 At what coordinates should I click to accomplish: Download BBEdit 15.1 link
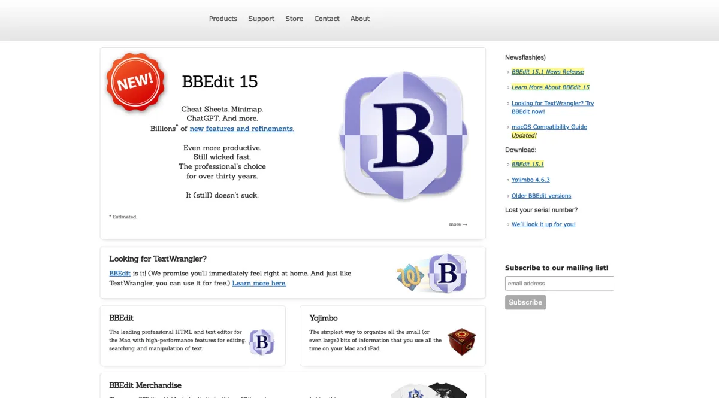coord(528,164)
